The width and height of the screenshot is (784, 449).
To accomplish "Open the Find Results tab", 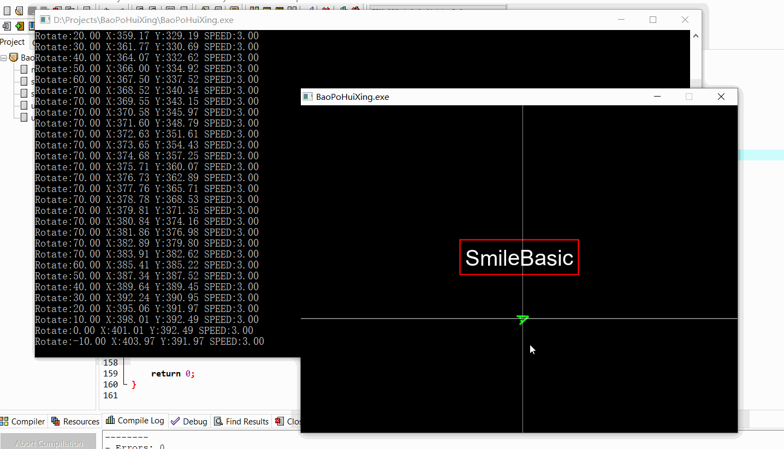I will 241,421.
